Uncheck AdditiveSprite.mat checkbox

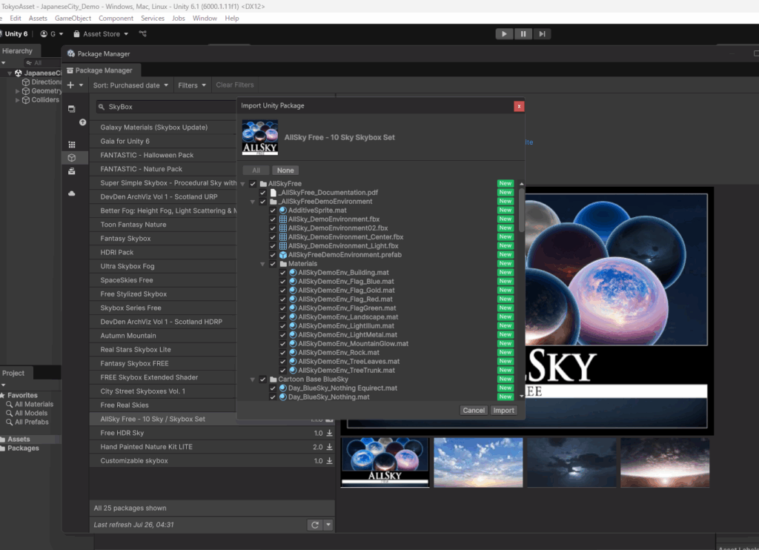[273, 211]
